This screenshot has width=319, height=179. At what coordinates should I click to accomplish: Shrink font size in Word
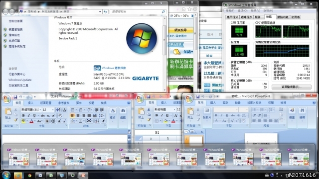64,121
